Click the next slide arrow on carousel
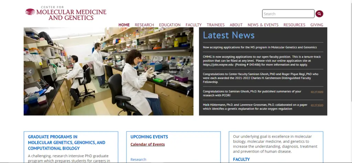The height and width of the screenshot is (163, 352). tap(188, 71)
